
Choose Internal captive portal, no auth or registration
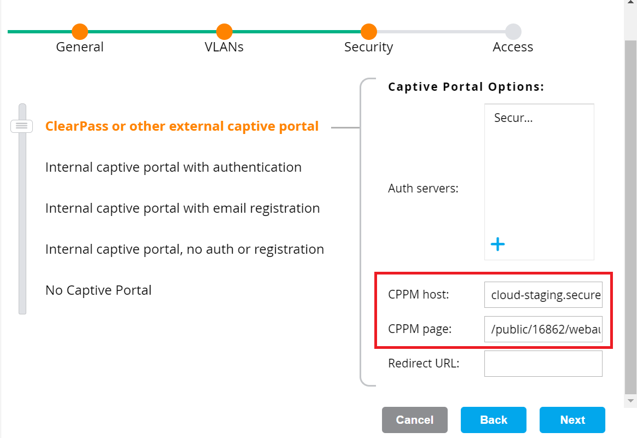(x=184, y=249)
